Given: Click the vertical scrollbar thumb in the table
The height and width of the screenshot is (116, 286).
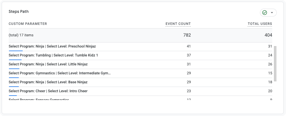Looking at the screenshot, I should 275,64.
